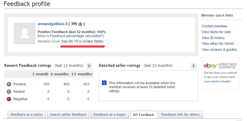Open View items for sale link
Image resolution: width=247 pixels, height=121 pixels.
point(216,32)
